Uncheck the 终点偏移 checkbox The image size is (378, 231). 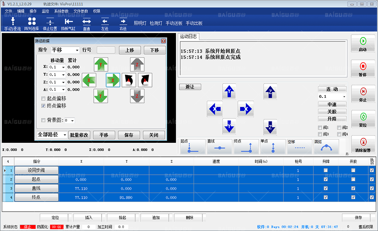[x=43, y=105]
